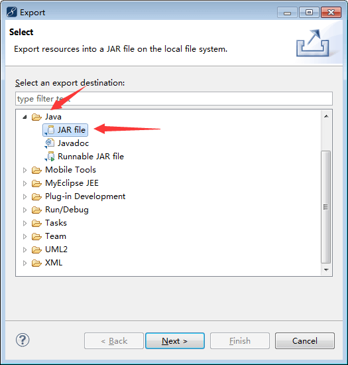Viewport: 348px width, 365px height.
Task: Expand the Tasks category arrow
Action: (x=25, y=223)
